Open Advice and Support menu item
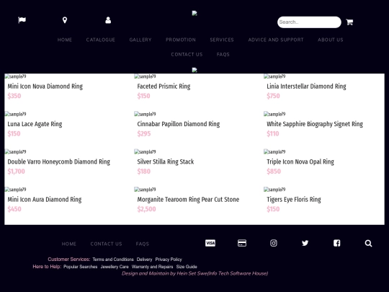 [x=276, y=40]
